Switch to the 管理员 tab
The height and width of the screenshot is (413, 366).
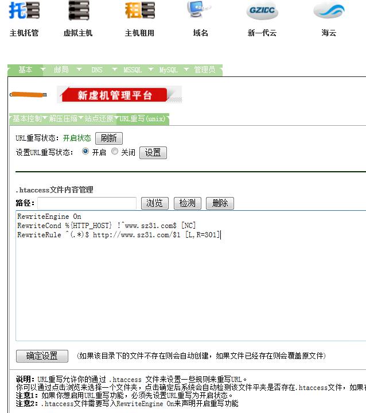pos(205,70)
